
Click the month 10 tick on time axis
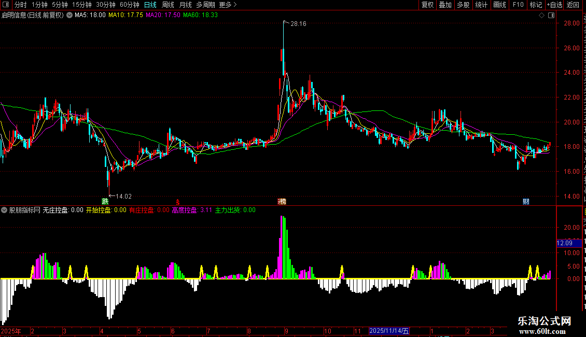pyautogui.click(x=327, y=331)
